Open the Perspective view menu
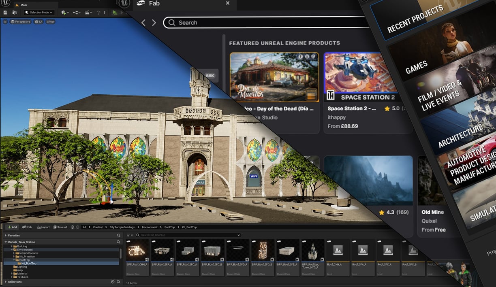The height and width of the screenshot is (287, 496). 21,21
